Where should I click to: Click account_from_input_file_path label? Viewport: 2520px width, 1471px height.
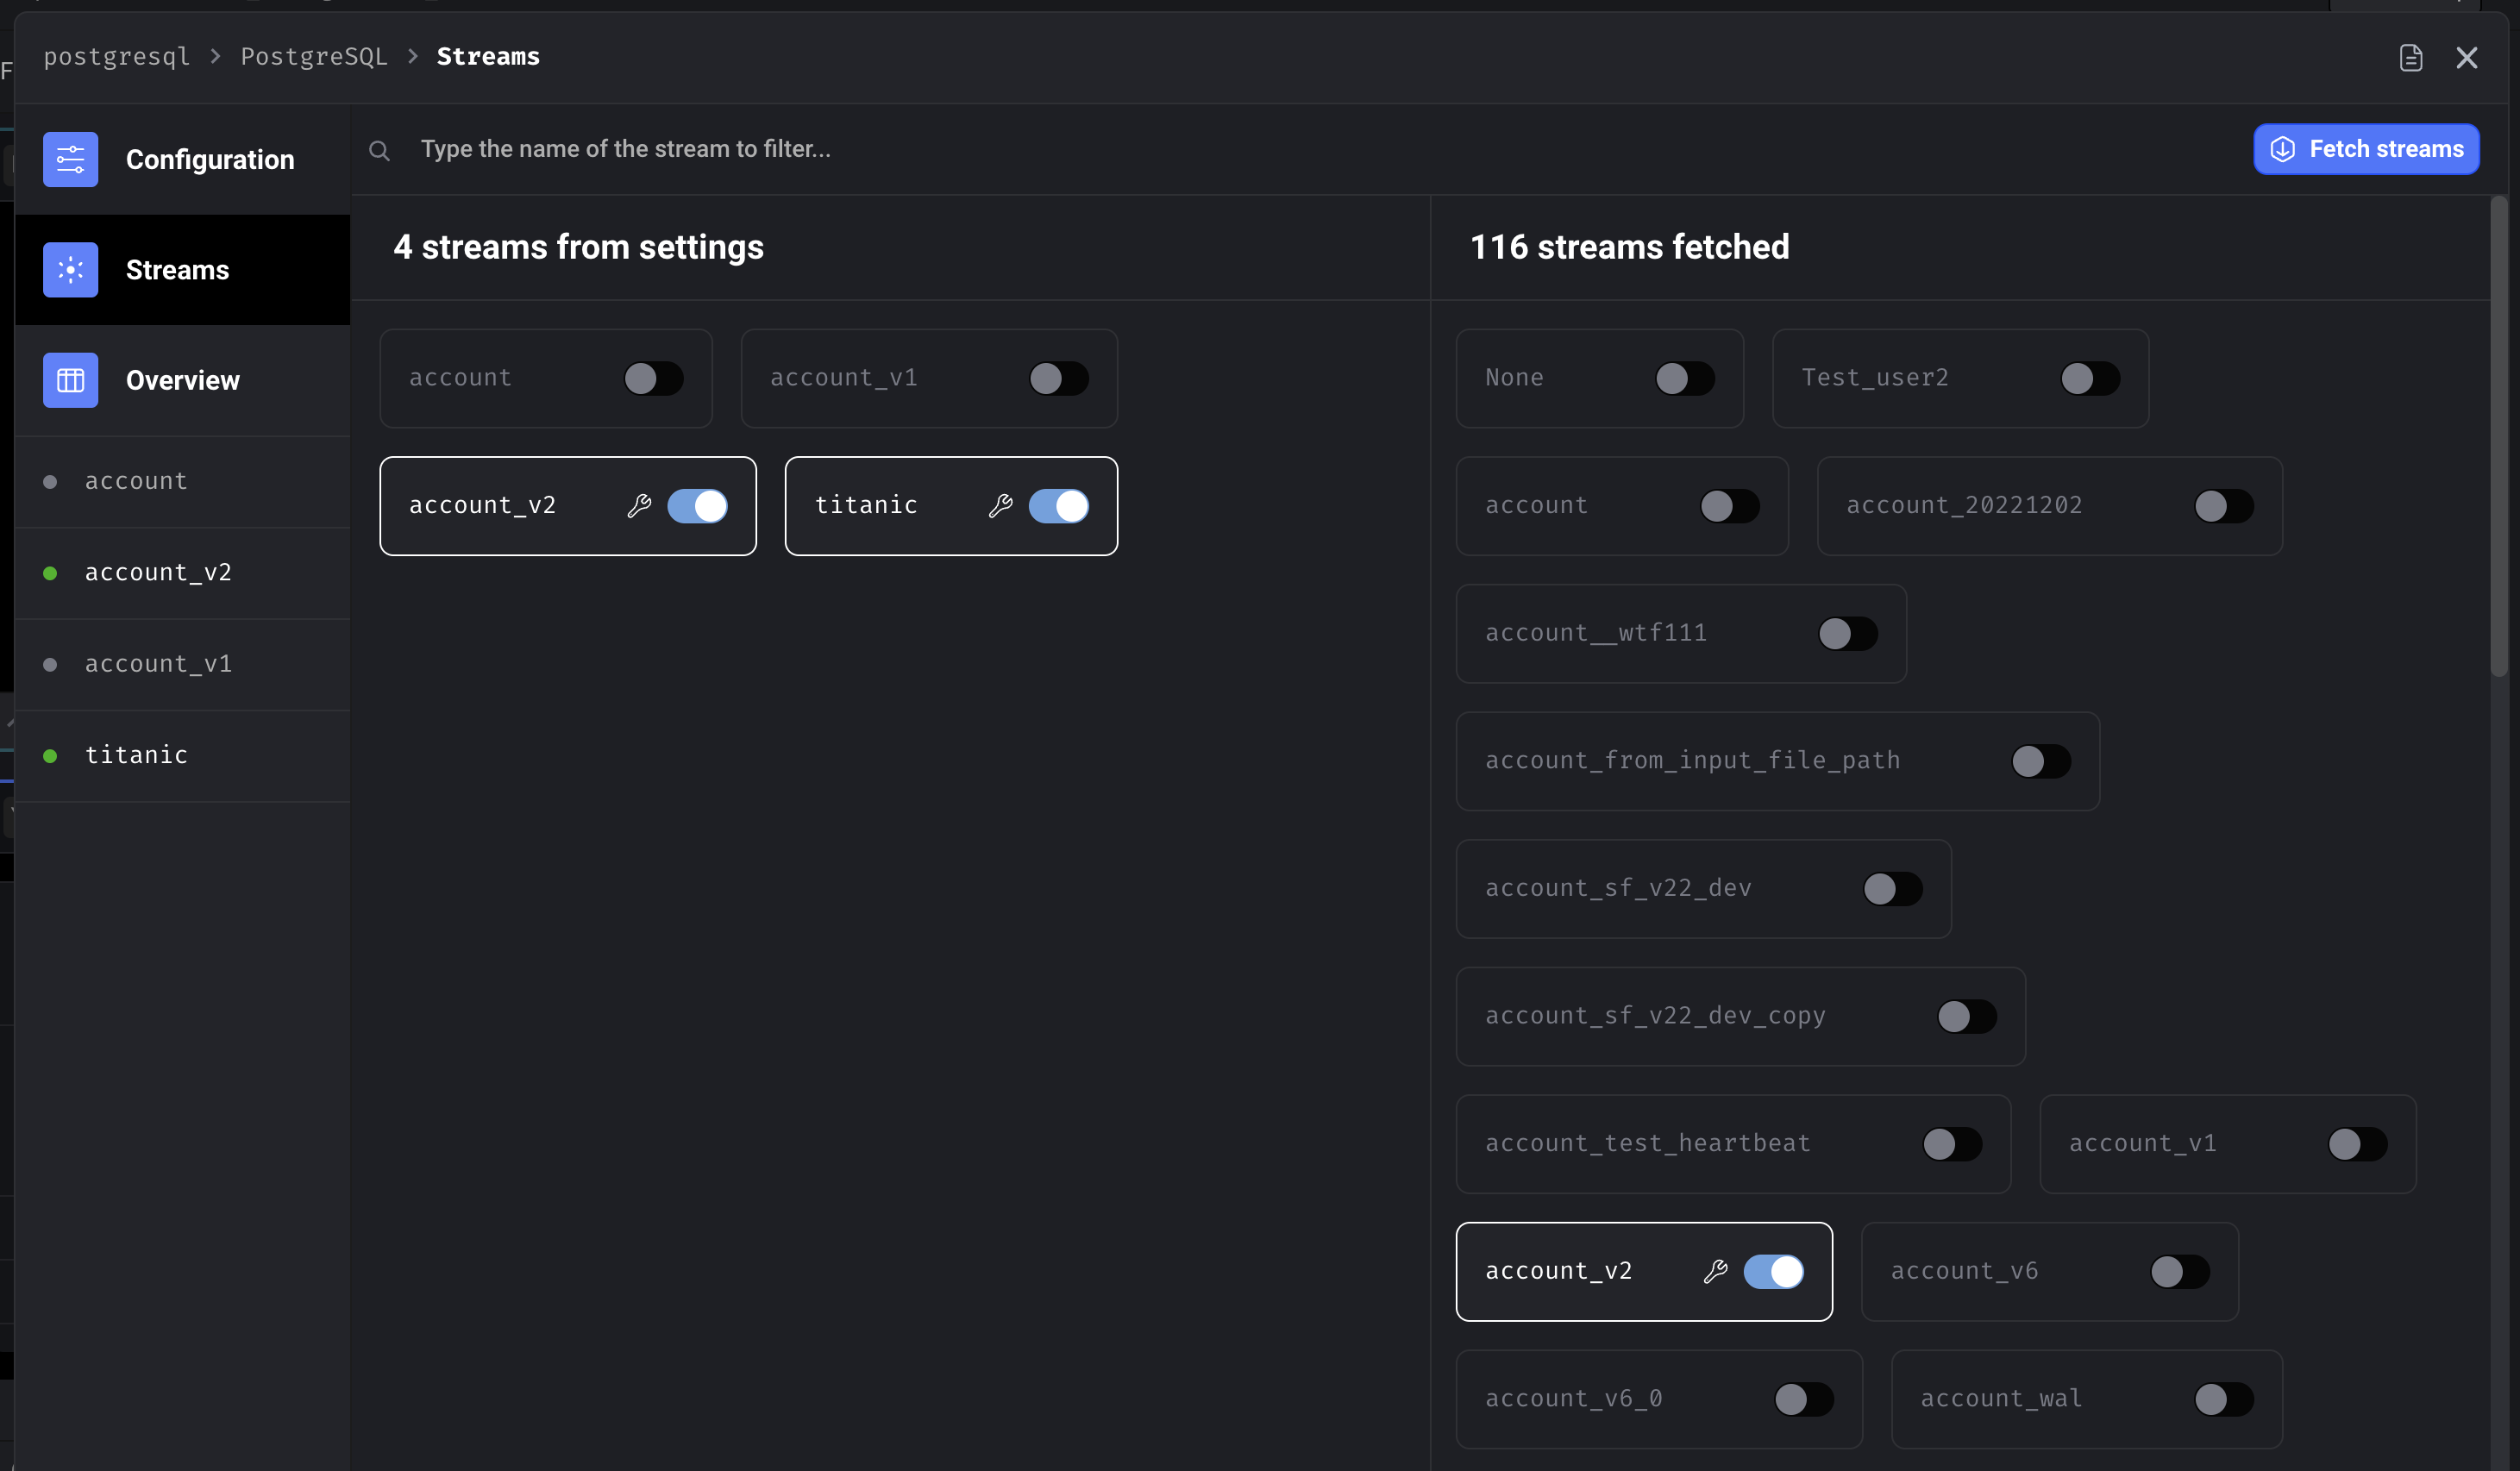click(x=1693, y=761)
